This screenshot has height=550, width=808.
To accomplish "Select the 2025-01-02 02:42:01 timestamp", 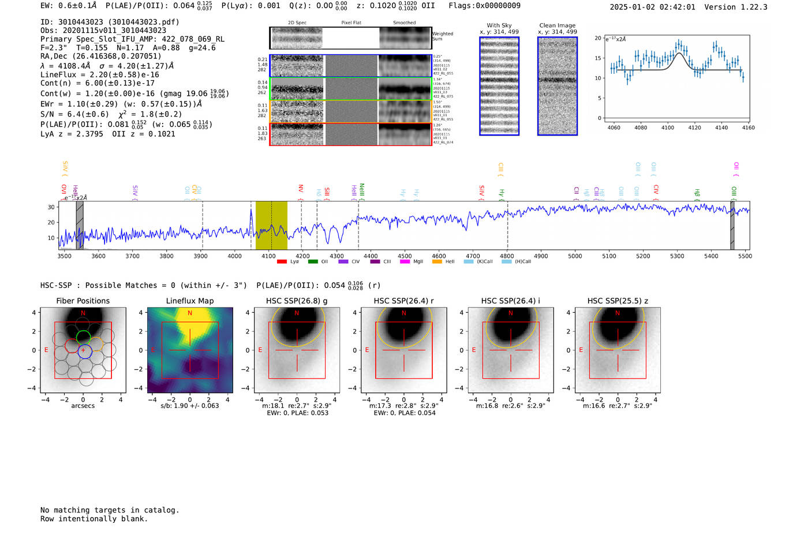I will coord(653,7).
